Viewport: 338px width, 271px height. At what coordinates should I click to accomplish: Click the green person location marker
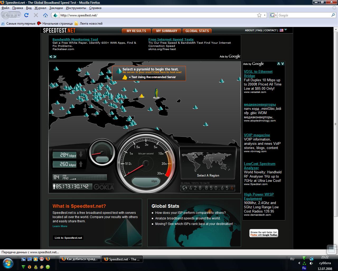[156, 93]
